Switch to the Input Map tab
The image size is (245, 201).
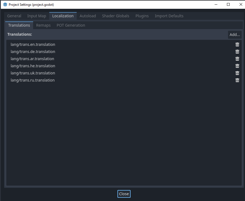(37, 16)
